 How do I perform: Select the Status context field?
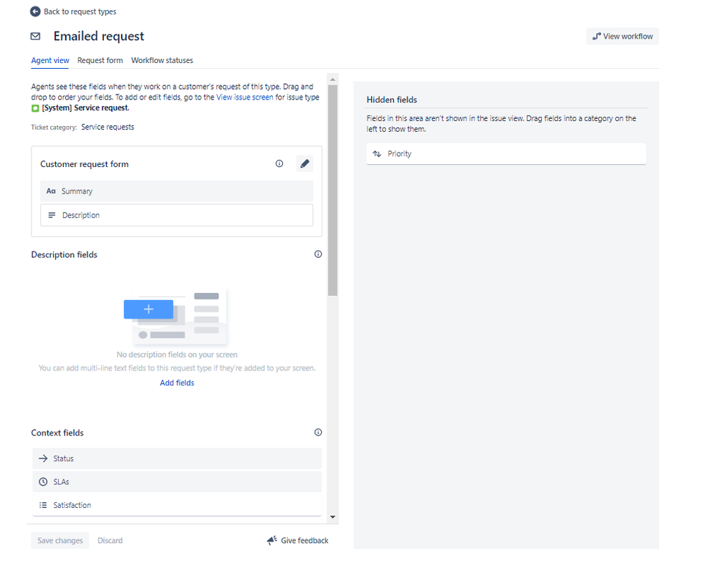(x=177, y=459)
